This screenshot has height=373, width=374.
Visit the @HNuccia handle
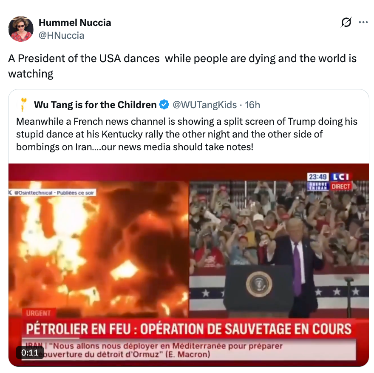[61, 35]
